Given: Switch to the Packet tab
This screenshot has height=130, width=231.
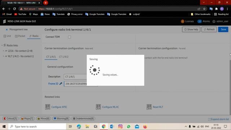Looking at the screenshot, I should coord(20,36).
